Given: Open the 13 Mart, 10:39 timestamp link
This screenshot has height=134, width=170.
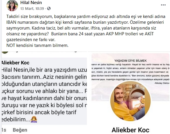Looking at the screenshot, I should click(32, 8).
